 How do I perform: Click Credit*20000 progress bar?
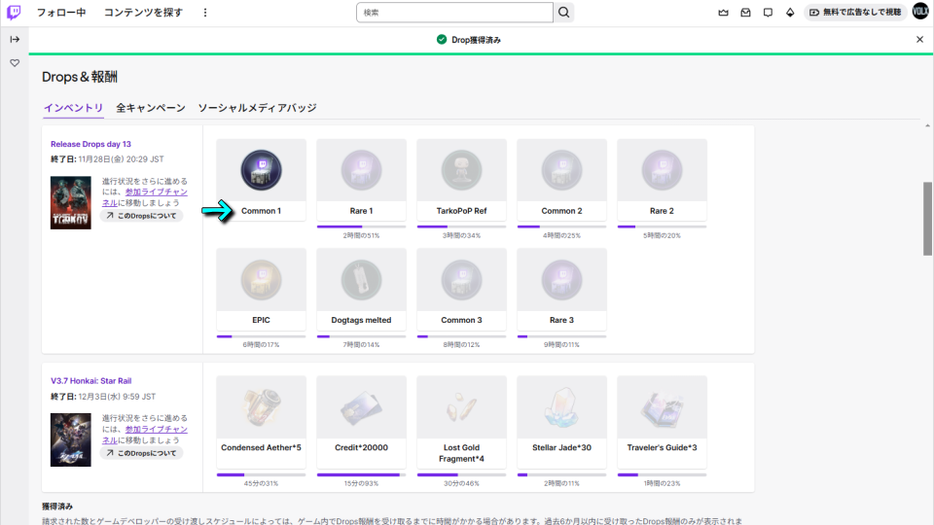click(x=362, y=475)
